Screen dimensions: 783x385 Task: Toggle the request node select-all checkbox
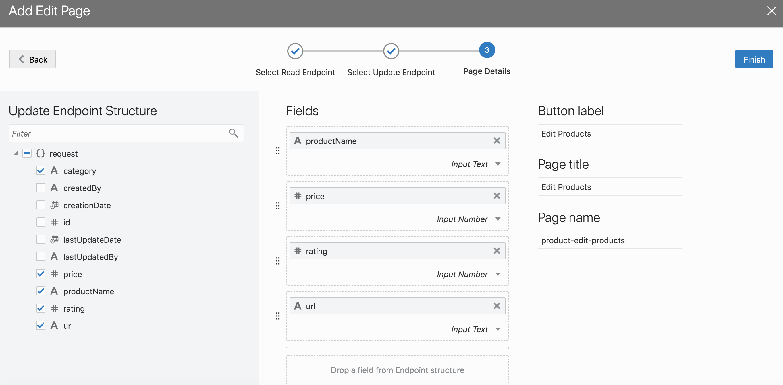(27, 153)
